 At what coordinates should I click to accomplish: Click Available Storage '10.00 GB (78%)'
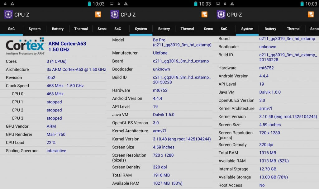coord(274,177)
